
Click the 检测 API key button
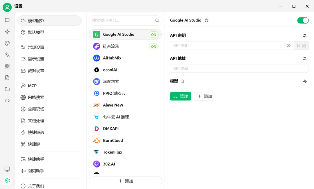[301, 46]
